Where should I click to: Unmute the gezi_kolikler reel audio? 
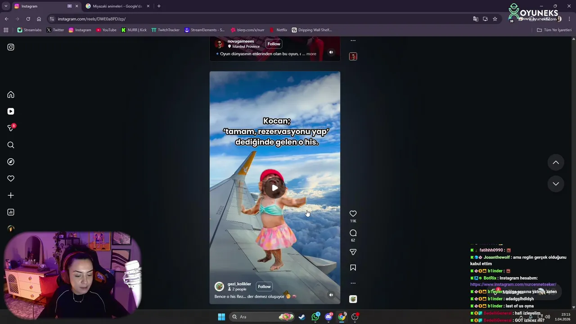[x=331, y=295]
